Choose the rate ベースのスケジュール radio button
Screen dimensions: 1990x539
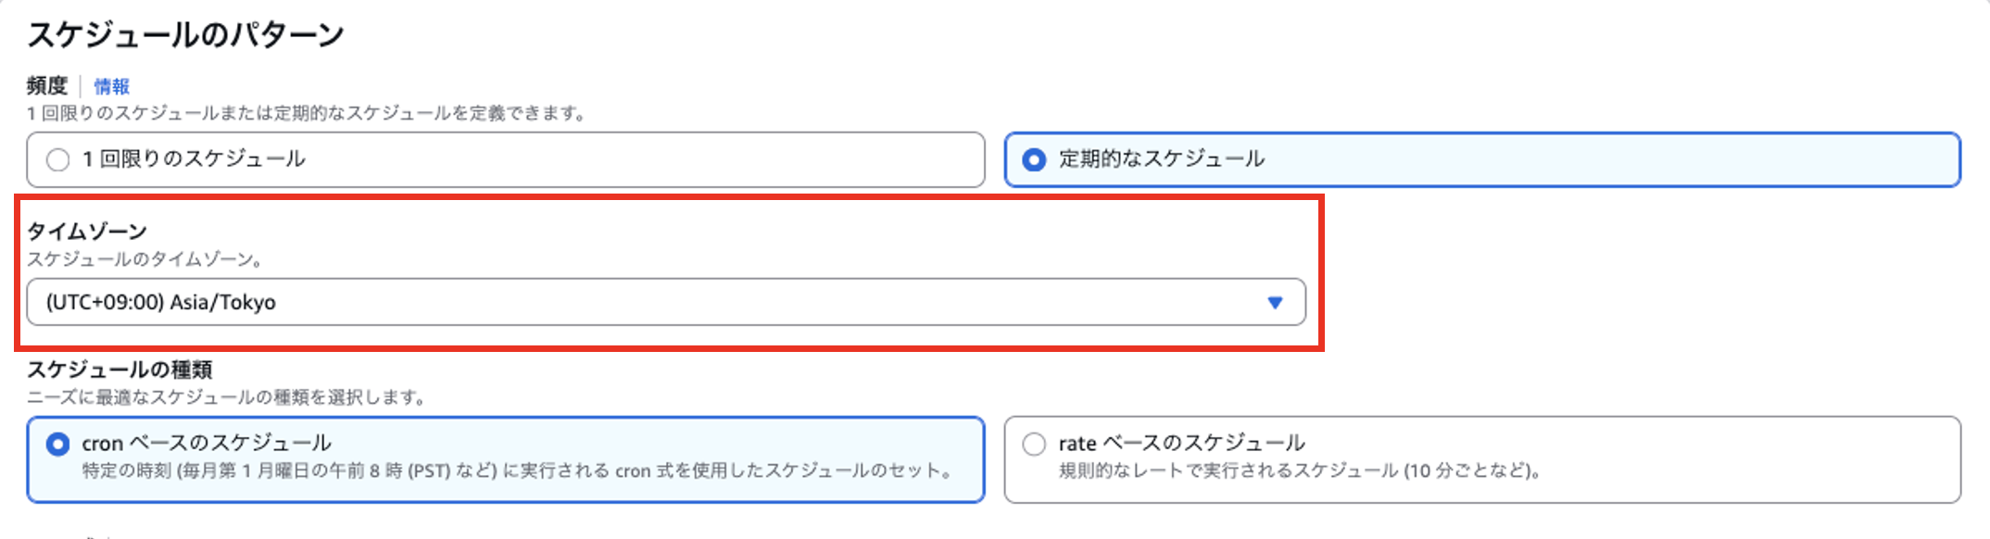point(1034,445)
